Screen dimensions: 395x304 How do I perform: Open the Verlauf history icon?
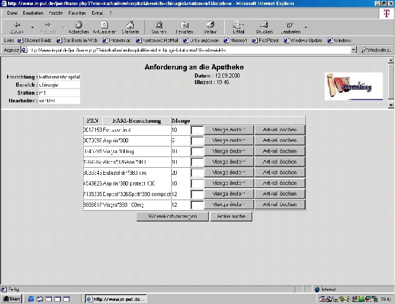pos(210,27)
